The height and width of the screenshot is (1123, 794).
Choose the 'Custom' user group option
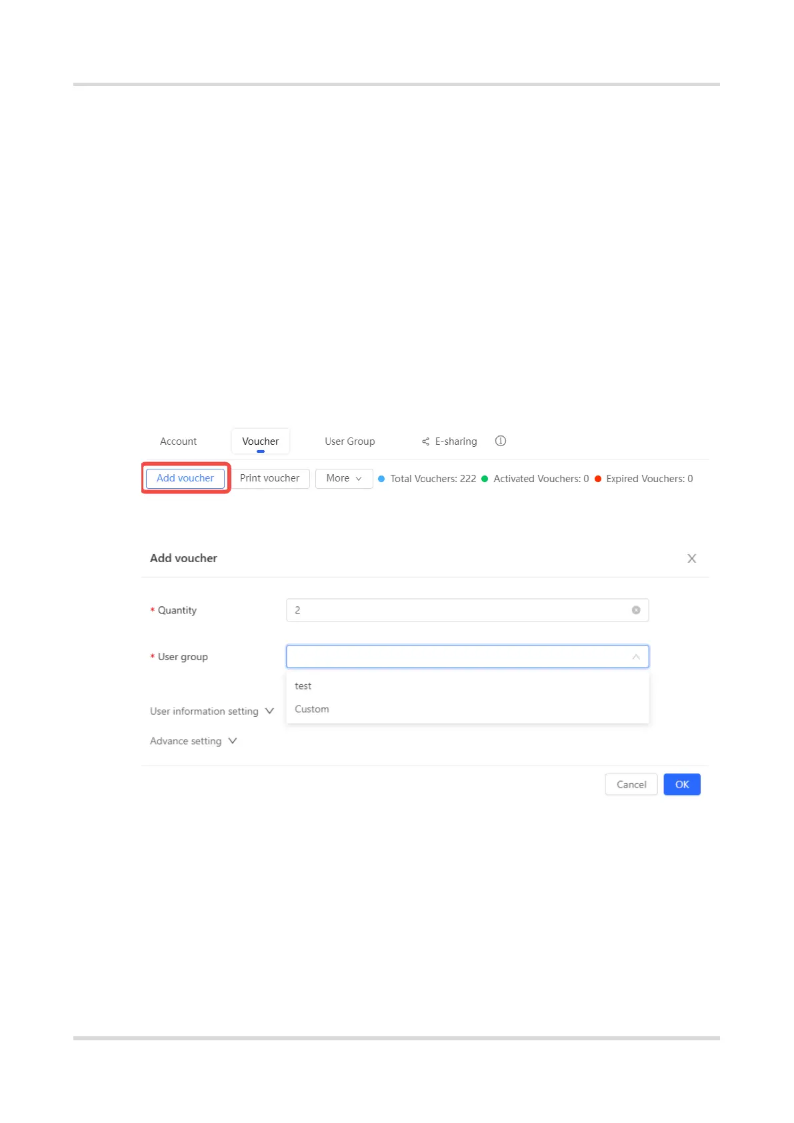coord(312,709)
